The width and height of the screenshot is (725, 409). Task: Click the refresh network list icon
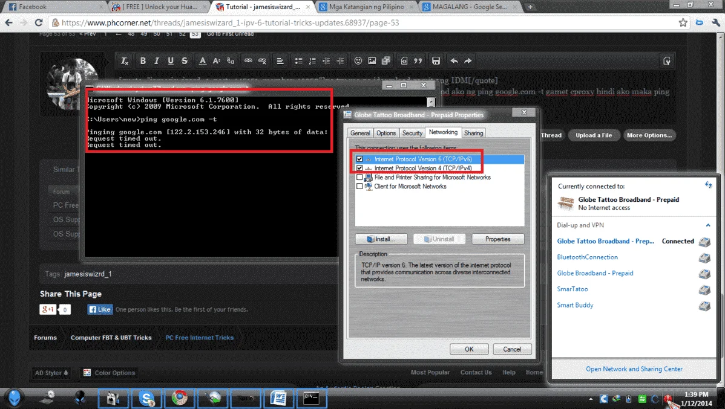pos(708,185)
